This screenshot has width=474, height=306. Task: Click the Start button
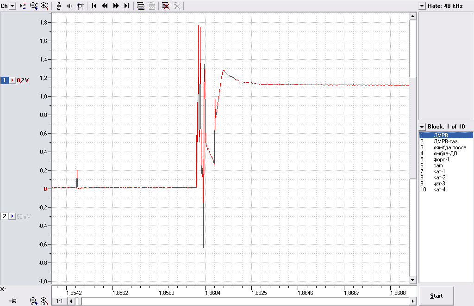click(x=436, y=296)
